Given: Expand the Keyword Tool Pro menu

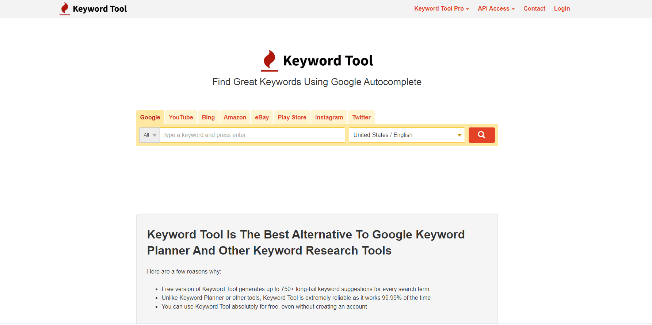Looking at the screenshot, I should 441,9.
